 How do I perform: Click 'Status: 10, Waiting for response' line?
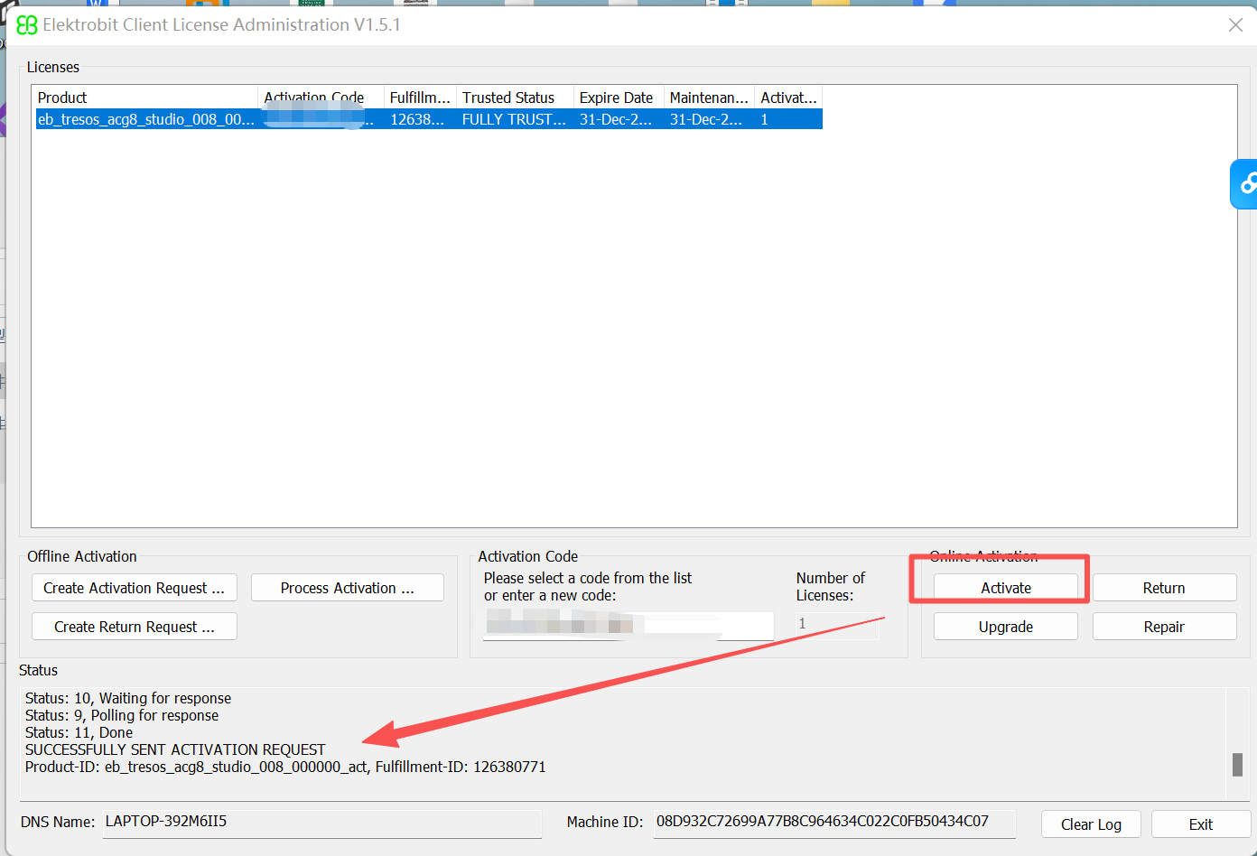[x=128, y=698]
